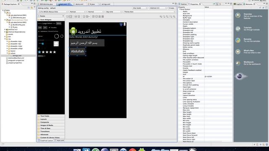Open the Overview lightbulb icon in Welcome
Screen dimensions: 269x151
point(238,16)
